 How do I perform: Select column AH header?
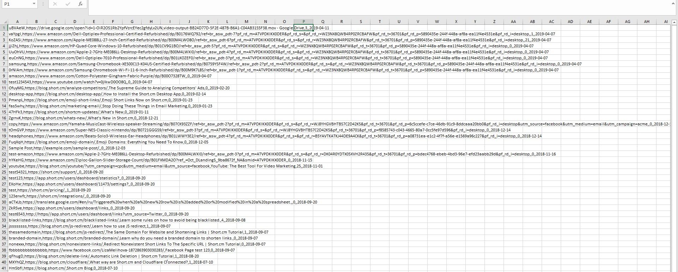(647, 22)
